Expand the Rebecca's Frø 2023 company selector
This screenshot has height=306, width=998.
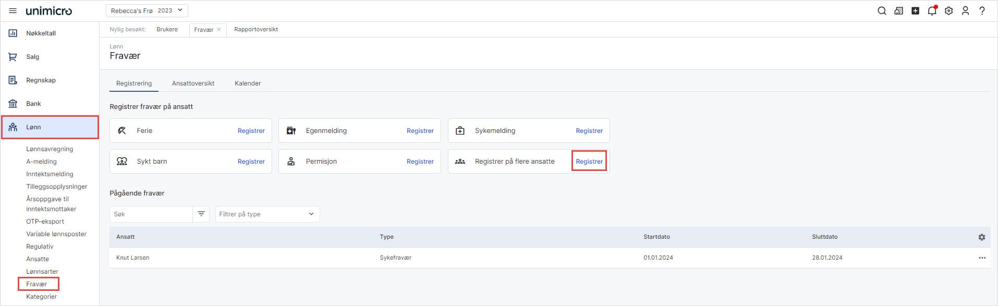click(147, 10)
